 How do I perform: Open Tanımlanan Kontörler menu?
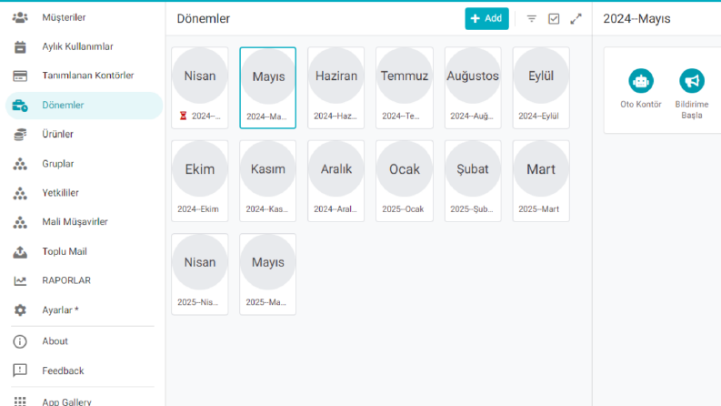point(88,76)
